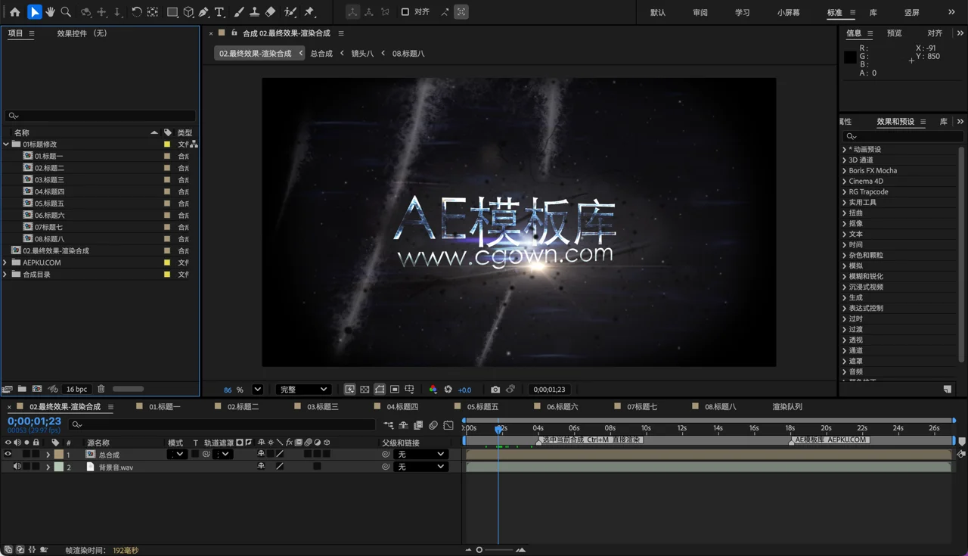The width and height of the screenshot is (968, 556).
Task: Go to the Home screen icon
Action: tap(14, 12)
